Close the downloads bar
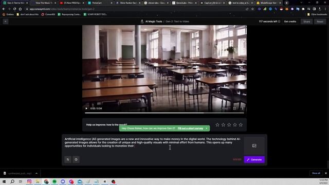This screenshot has width=329, height=185. coord(326,173)
